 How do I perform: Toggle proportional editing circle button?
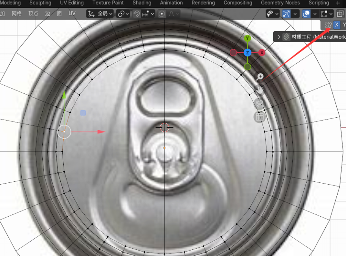pos(162,14)
